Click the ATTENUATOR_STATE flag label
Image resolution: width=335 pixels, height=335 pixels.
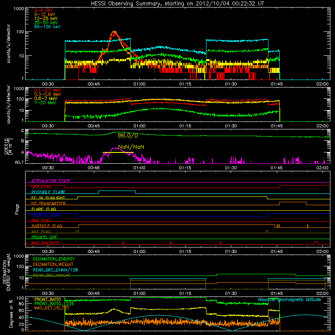click(x=51, y=181)
